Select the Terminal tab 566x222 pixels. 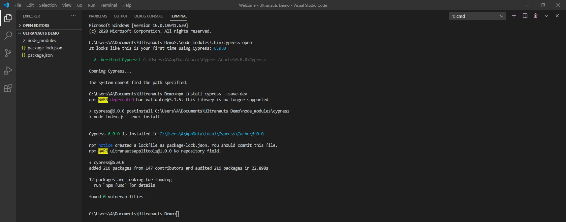point(179,16)
